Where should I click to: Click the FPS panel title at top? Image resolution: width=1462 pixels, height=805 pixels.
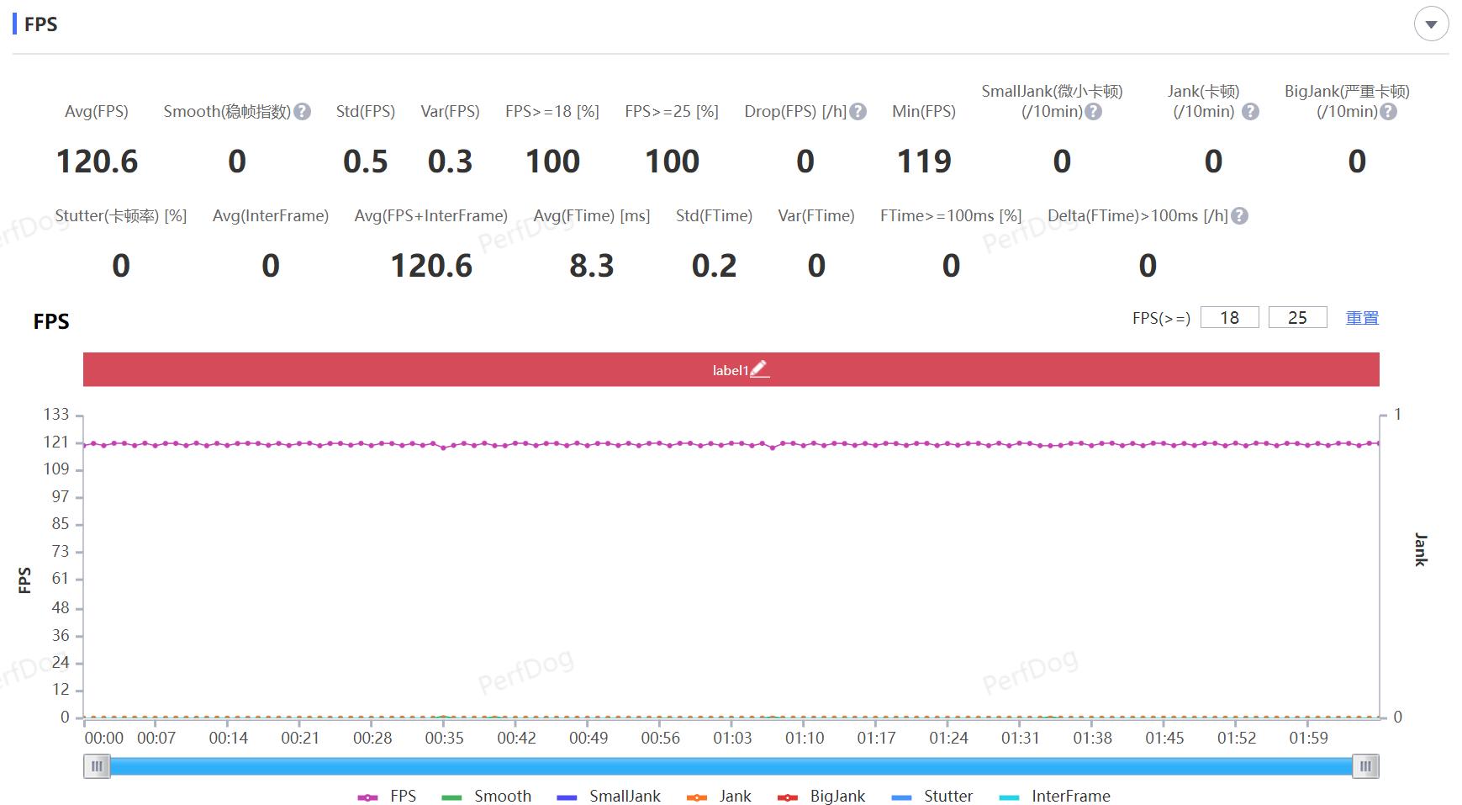click(x=40, y=24)
